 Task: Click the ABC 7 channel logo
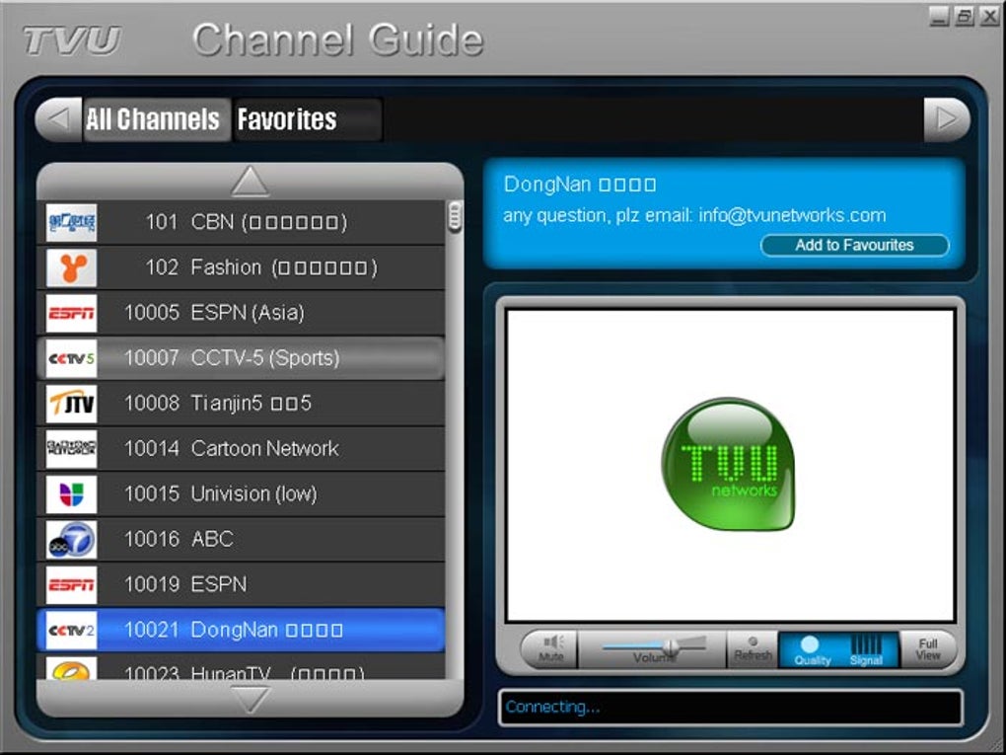71,539
